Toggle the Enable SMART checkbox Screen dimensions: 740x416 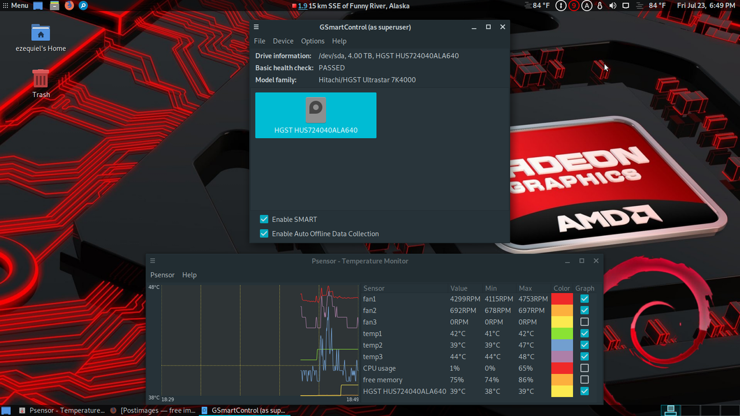(x=264, y=220)
